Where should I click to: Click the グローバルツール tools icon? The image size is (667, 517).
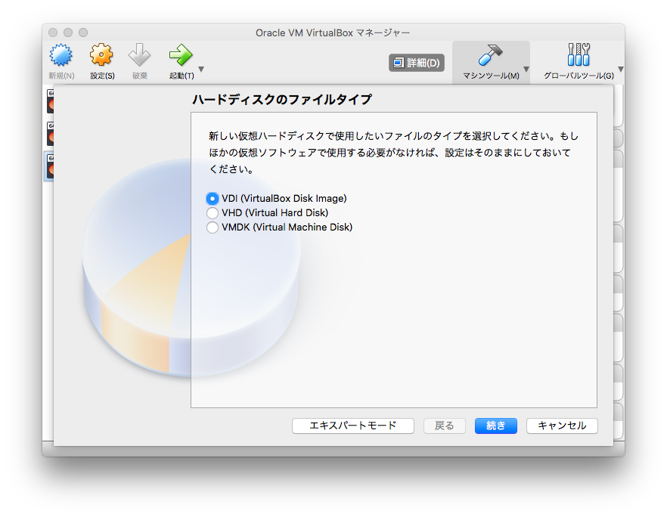click(x=577, y=53)
